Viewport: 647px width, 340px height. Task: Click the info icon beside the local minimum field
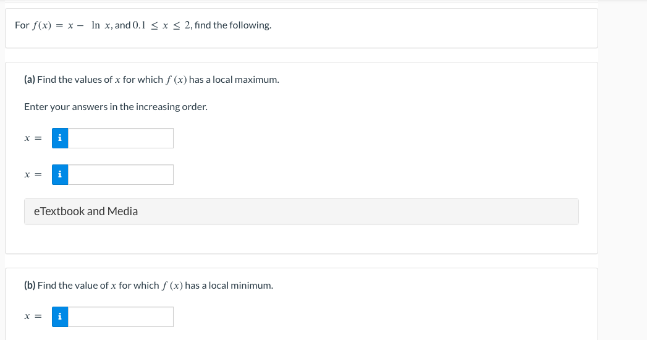click(x=60, y=317)
